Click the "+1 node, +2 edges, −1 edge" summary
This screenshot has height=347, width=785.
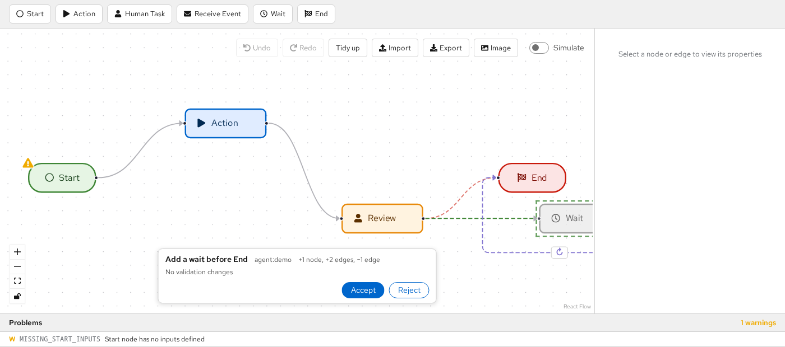click(x=339, y=260)
